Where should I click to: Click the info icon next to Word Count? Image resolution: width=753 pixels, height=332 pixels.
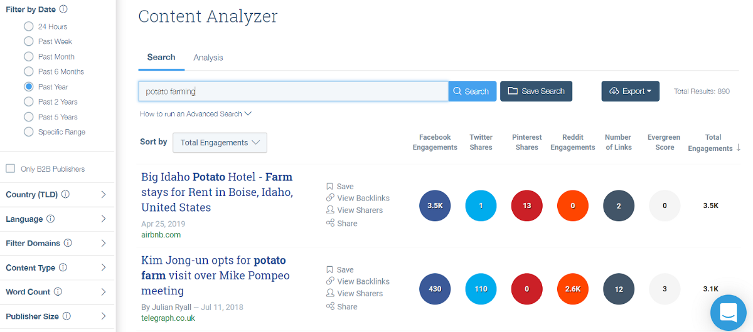58,291
